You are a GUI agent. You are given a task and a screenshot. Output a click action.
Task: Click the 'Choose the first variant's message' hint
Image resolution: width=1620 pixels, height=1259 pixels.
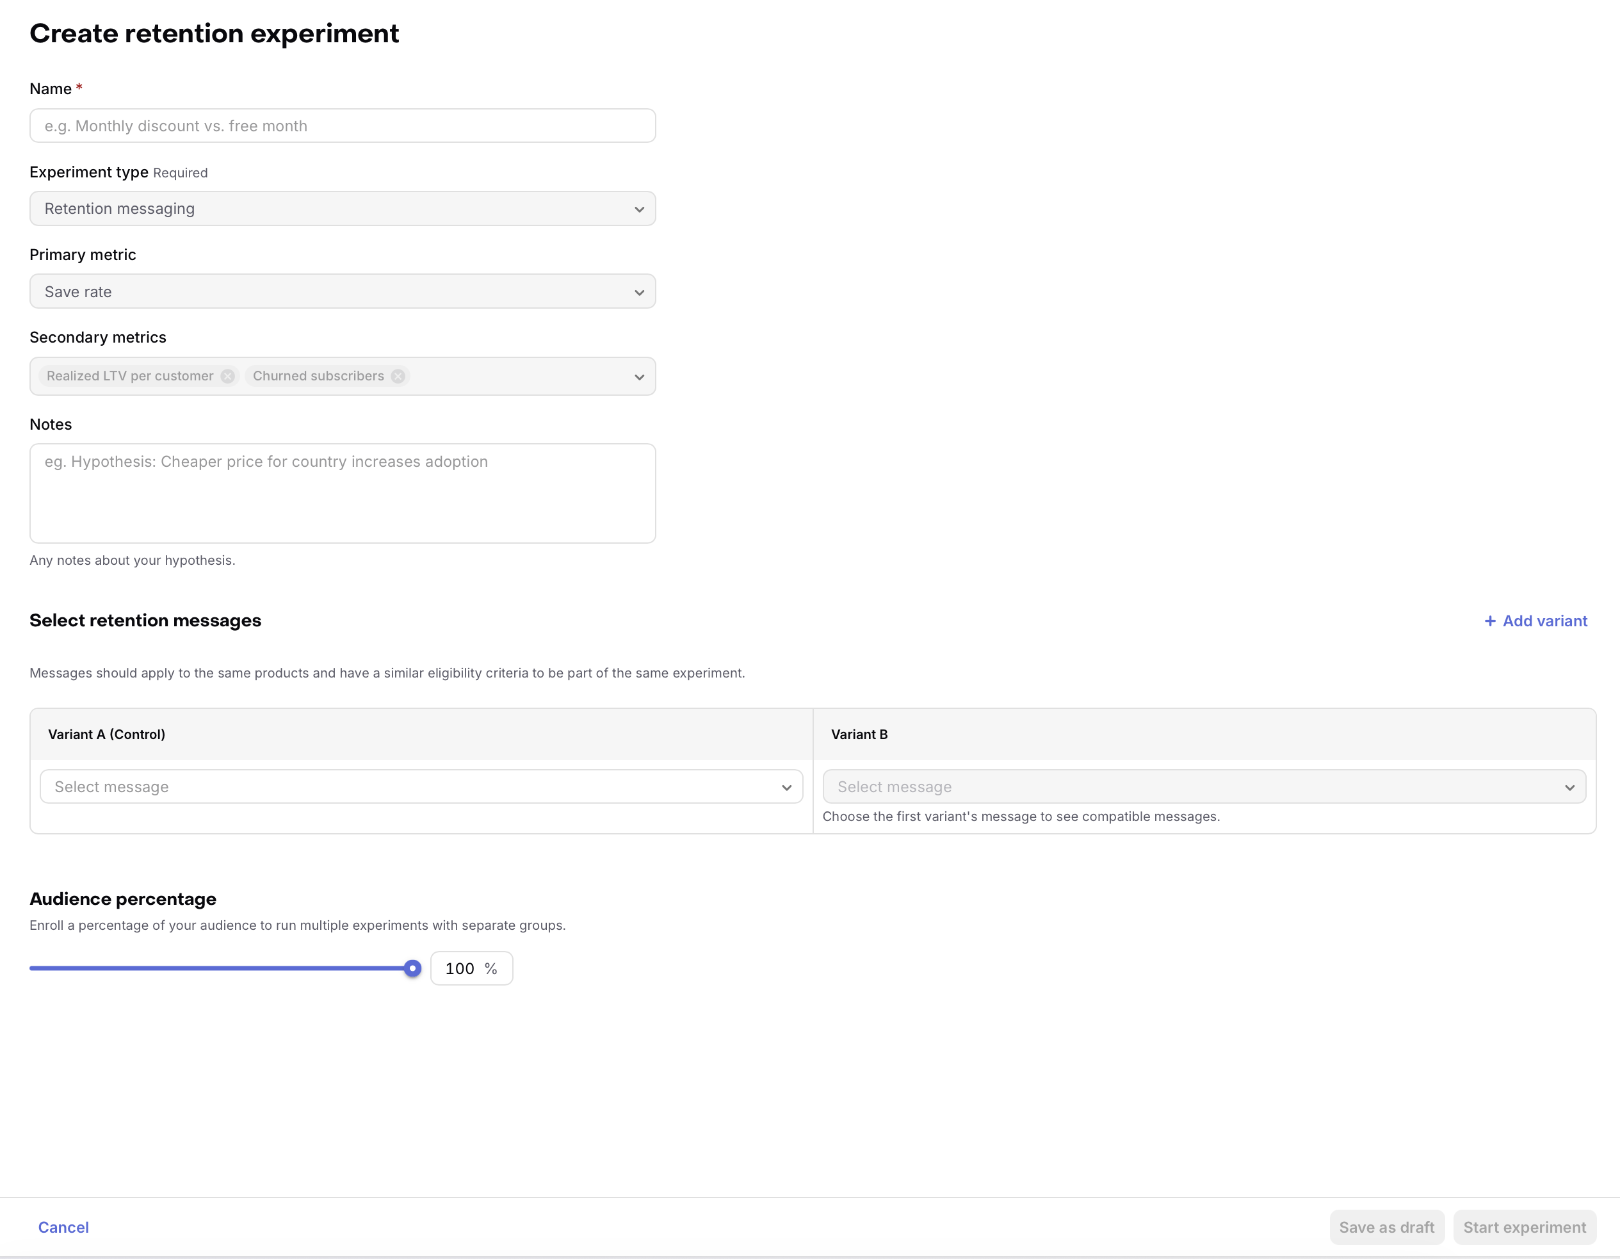click(1021, 816)
